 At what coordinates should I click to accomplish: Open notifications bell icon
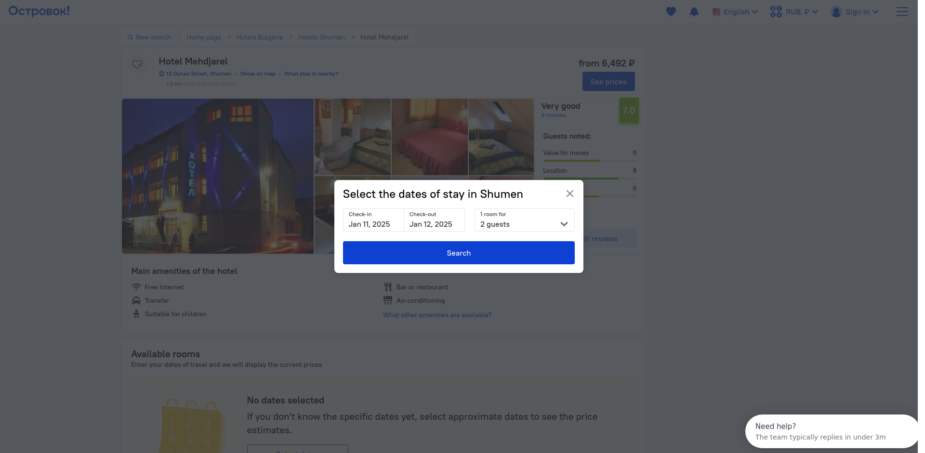[x=694, y=12]
